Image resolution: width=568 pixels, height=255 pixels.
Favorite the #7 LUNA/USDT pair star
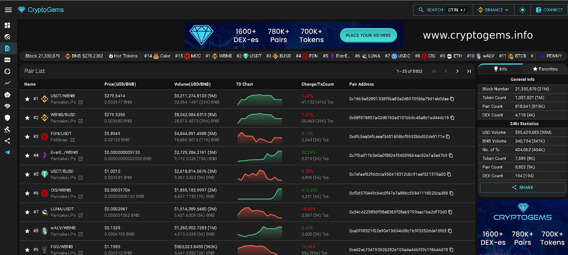[27, 212]
